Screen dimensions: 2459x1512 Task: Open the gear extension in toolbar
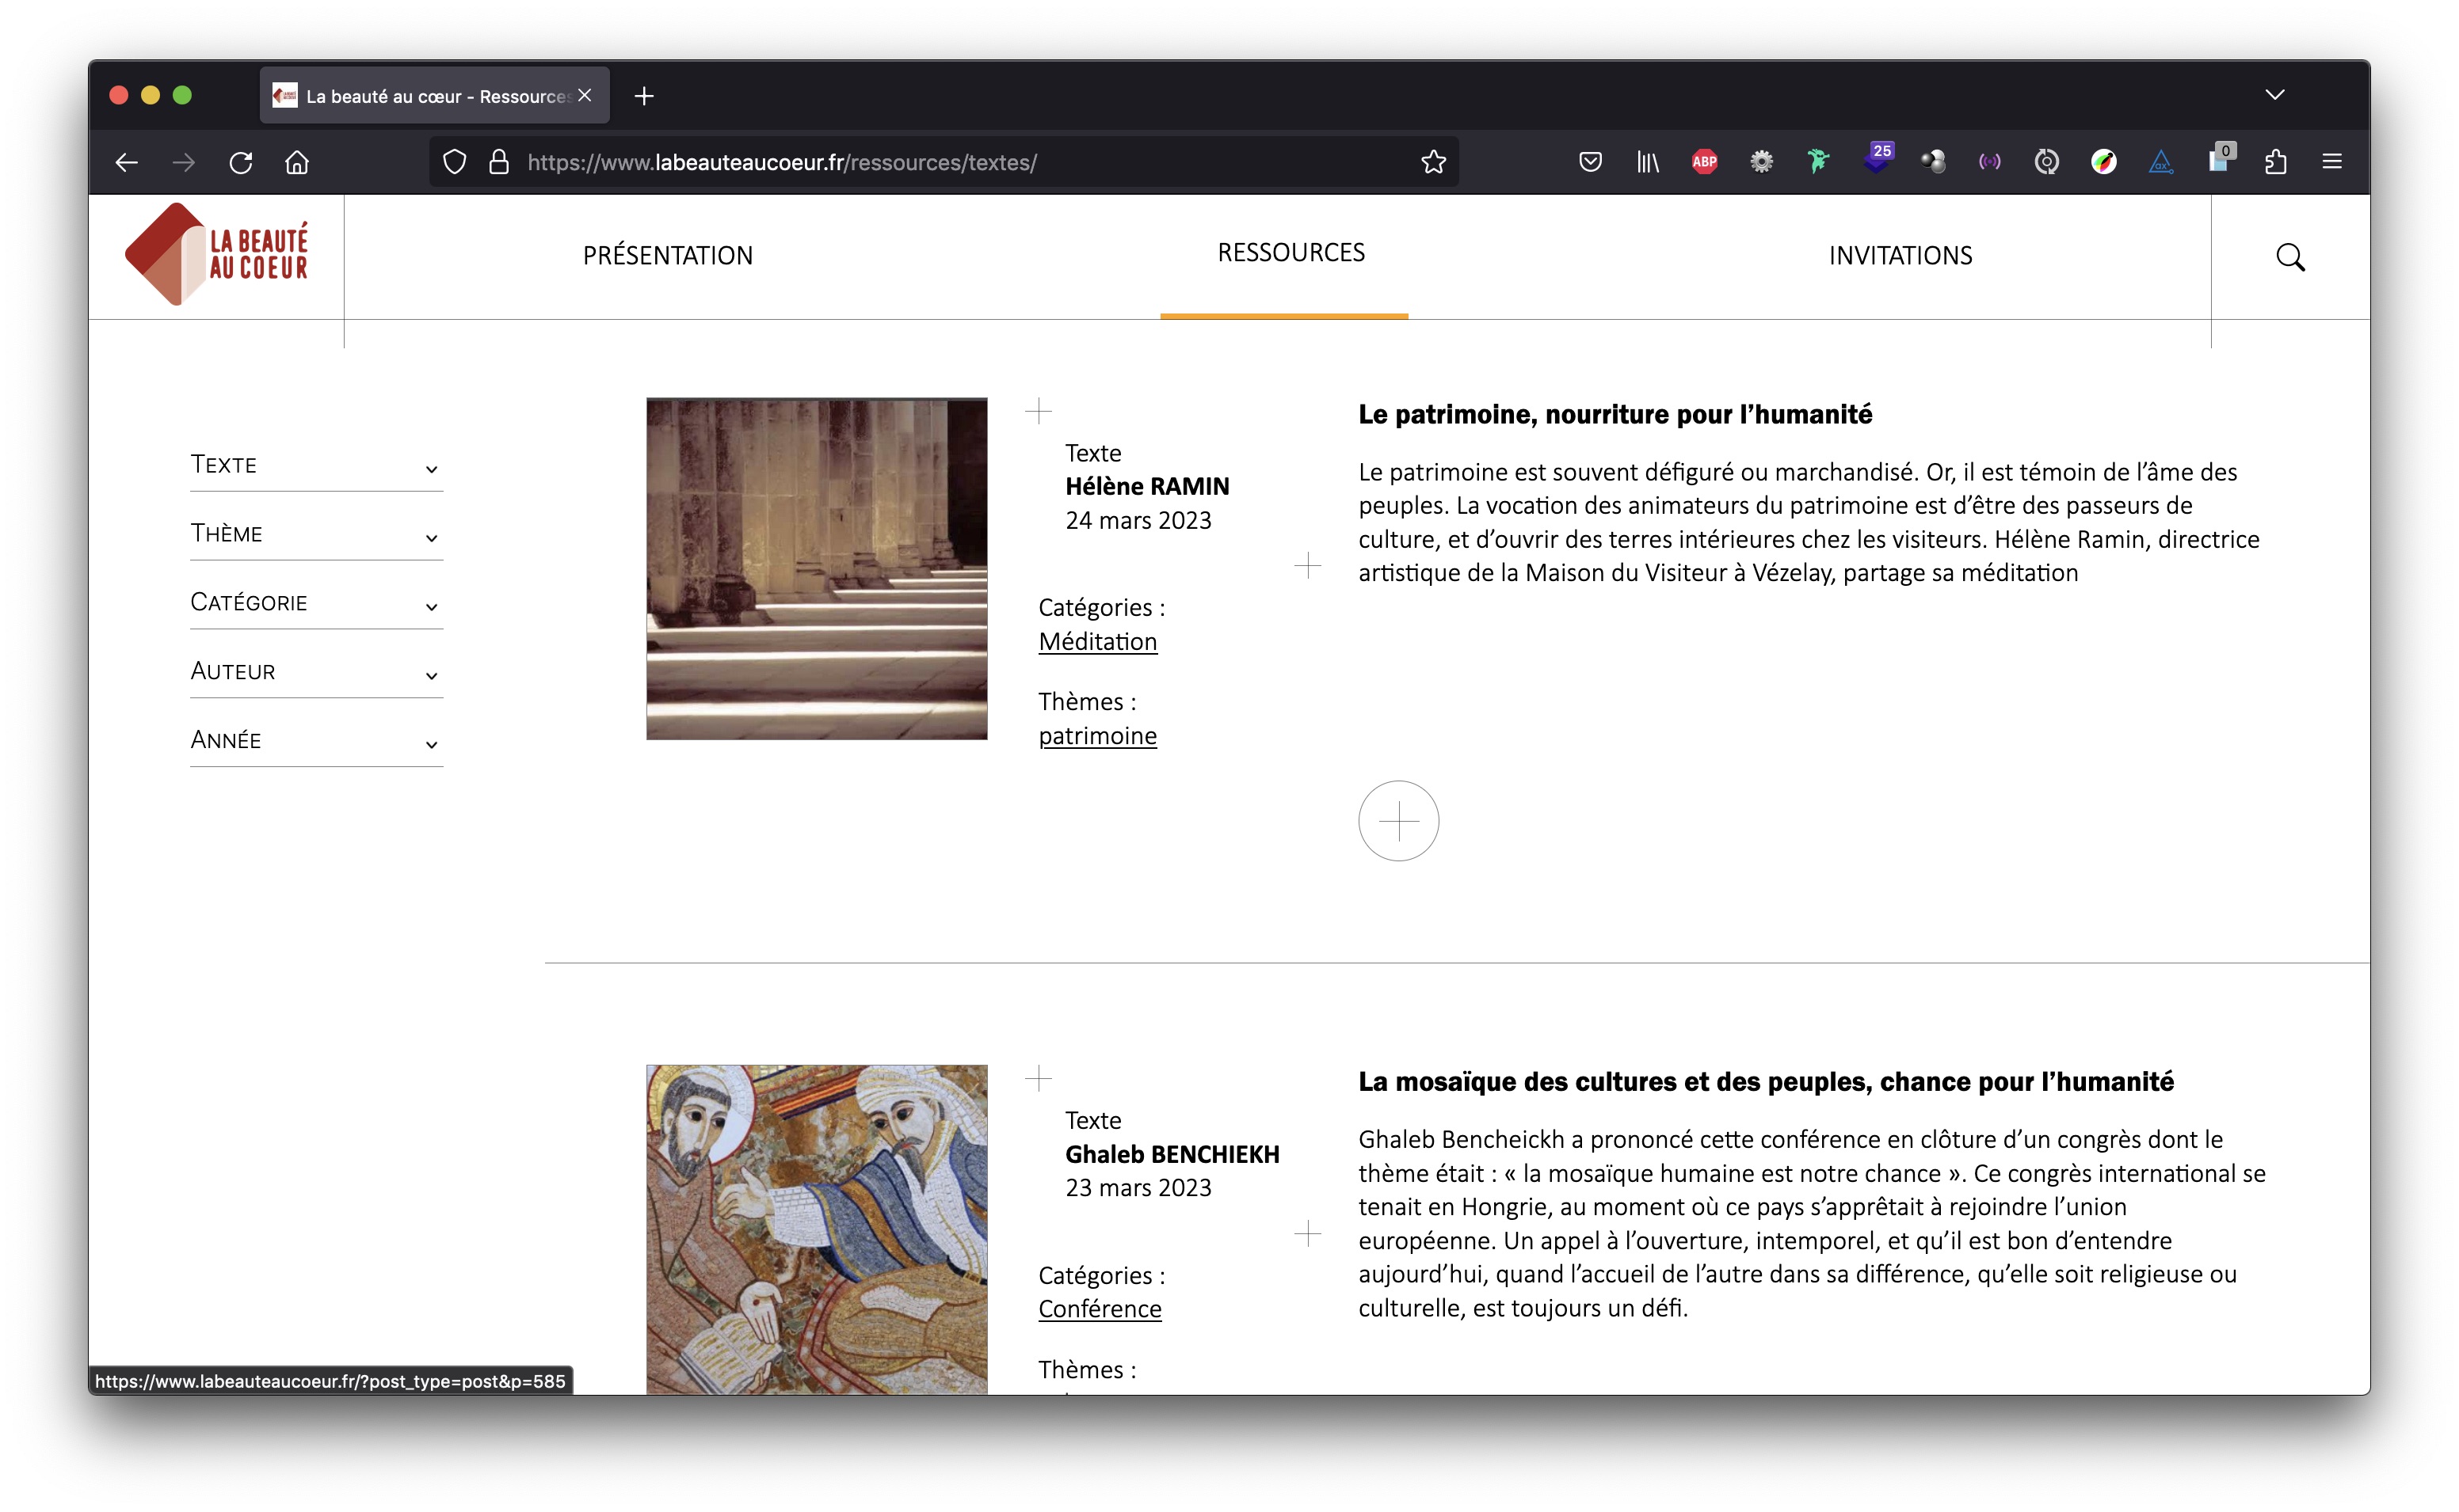[1761, 162]
